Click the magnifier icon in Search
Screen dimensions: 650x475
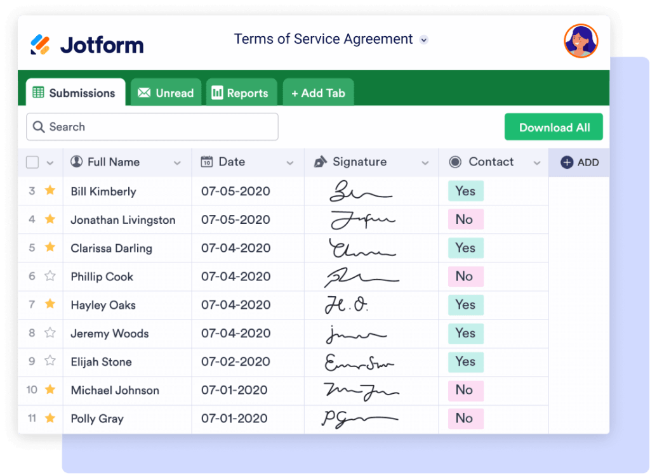[x=39, y=127]
